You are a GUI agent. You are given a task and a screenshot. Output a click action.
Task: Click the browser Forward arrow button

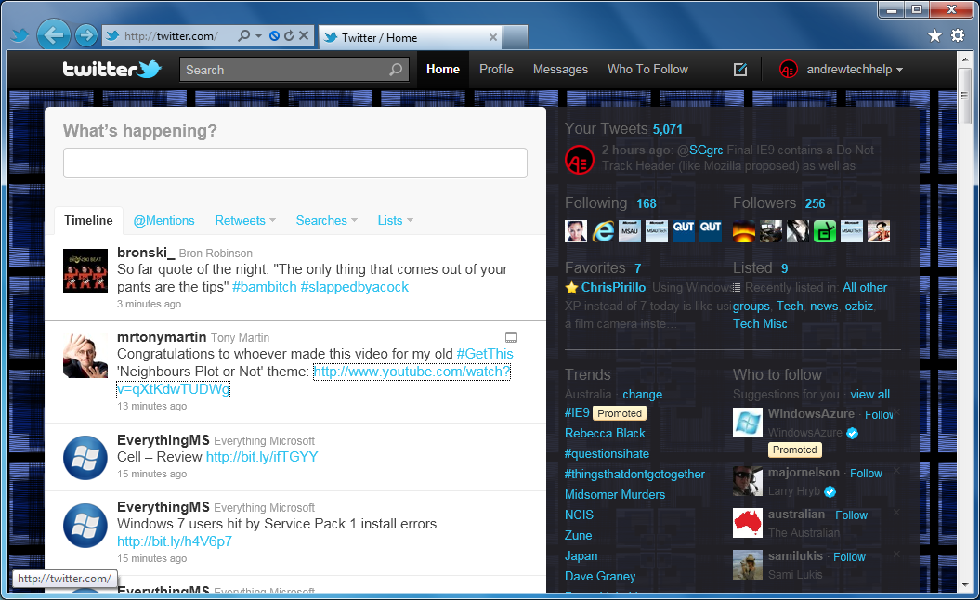click(86, 35)
